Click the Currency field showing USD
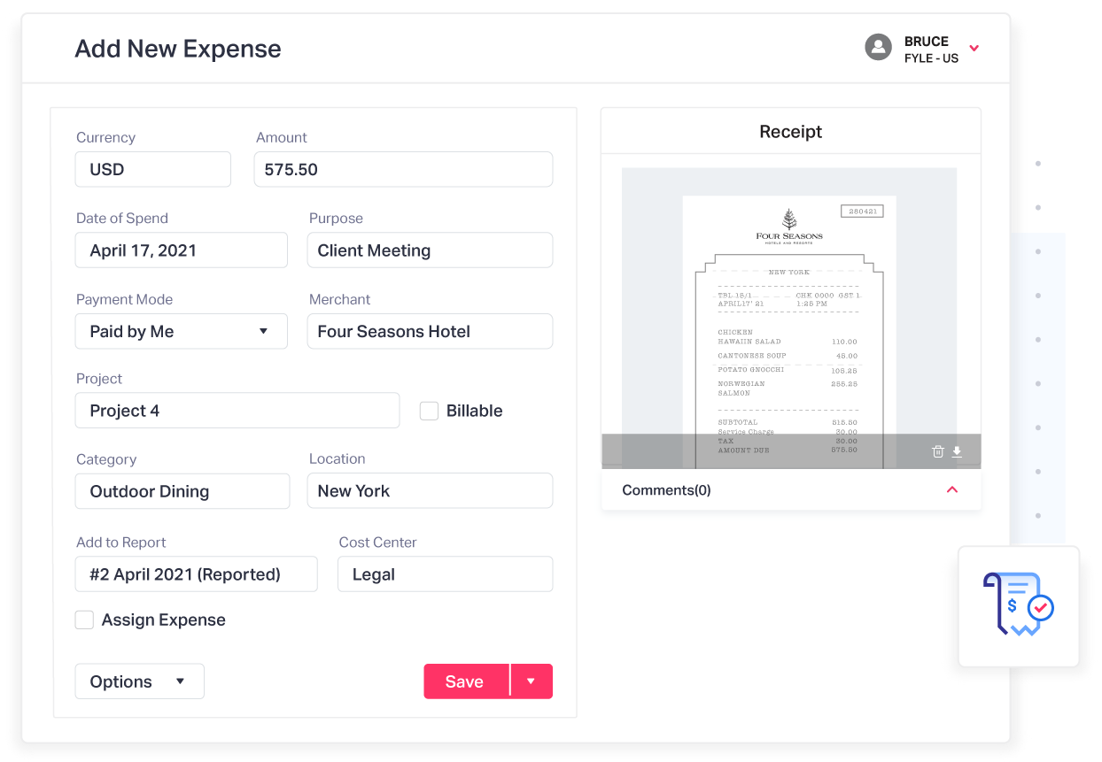The image size is (1102, 762). (x=153, y=169)
